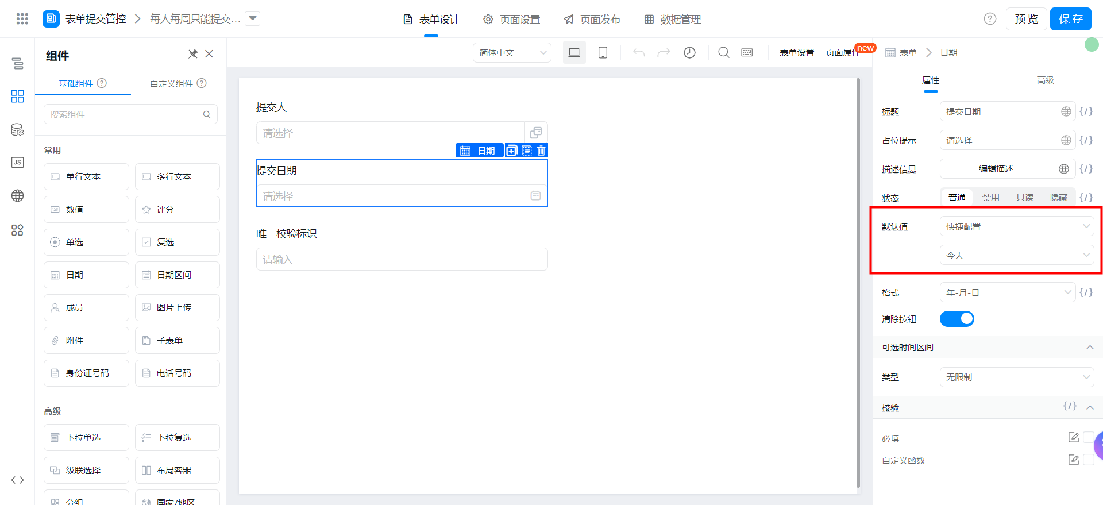Screen dimensions: 1103x505
Task: Open the 提交人 member select field
Action: click(402, 133)
